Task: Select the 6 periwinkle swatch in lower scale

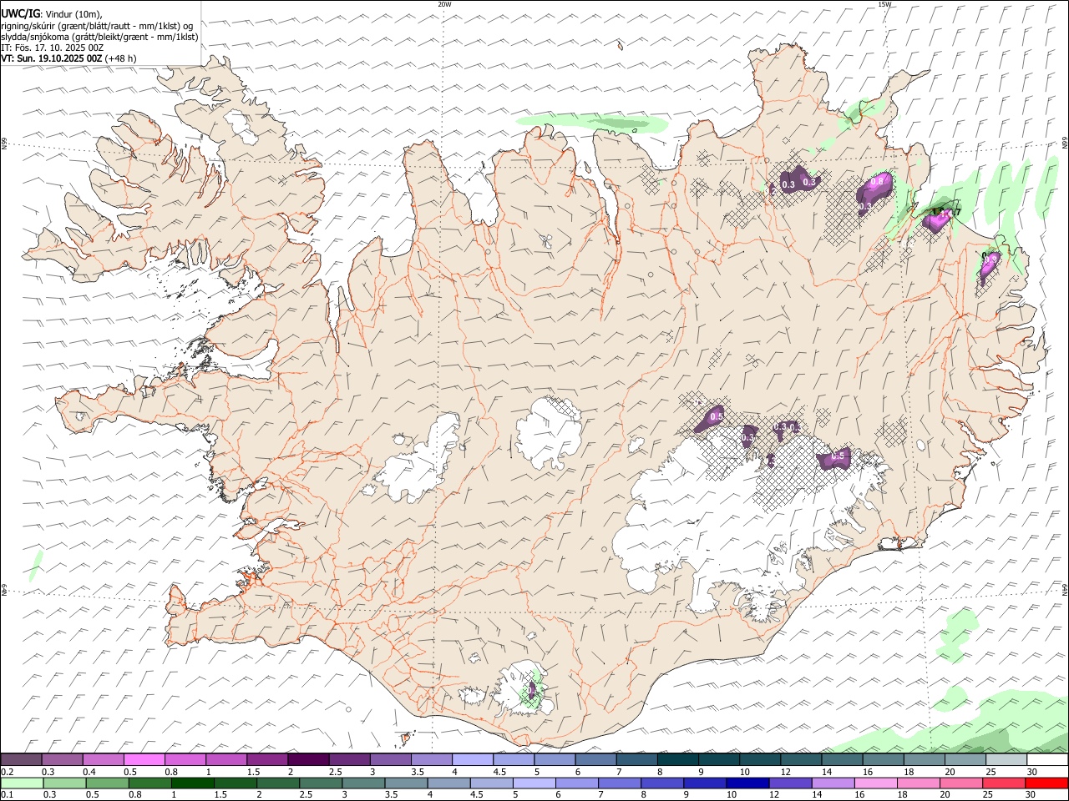Action: (x=575, y=783)
